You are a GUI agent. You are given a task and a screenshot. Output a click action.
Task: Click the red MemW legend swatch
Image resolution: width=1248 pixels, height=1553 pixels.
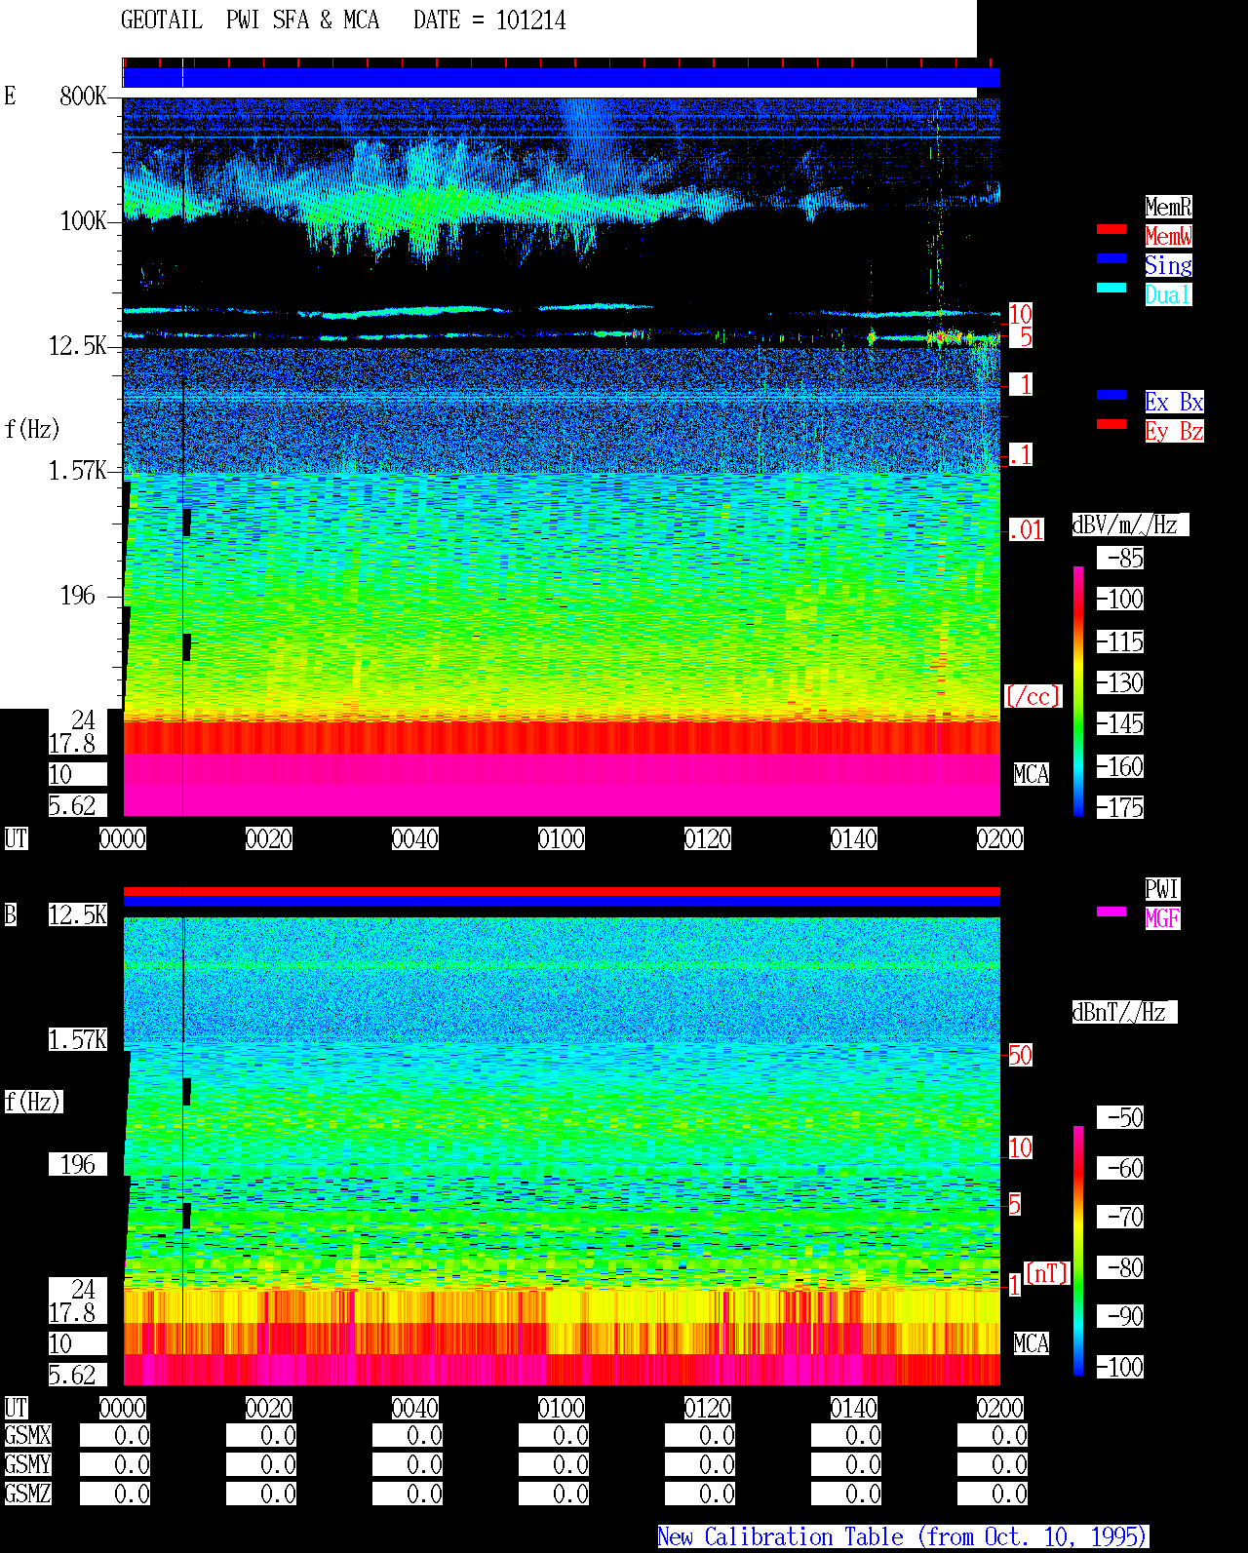pyautogui.click(x=1111, y=229)
